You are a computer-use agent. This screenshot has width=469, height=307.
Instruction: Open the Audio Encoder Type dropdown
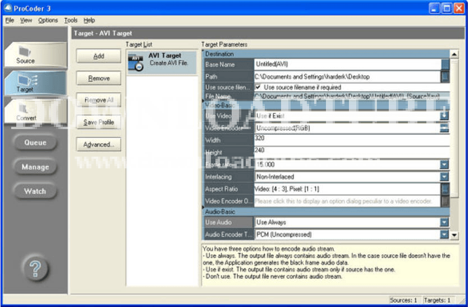(444, 234)
